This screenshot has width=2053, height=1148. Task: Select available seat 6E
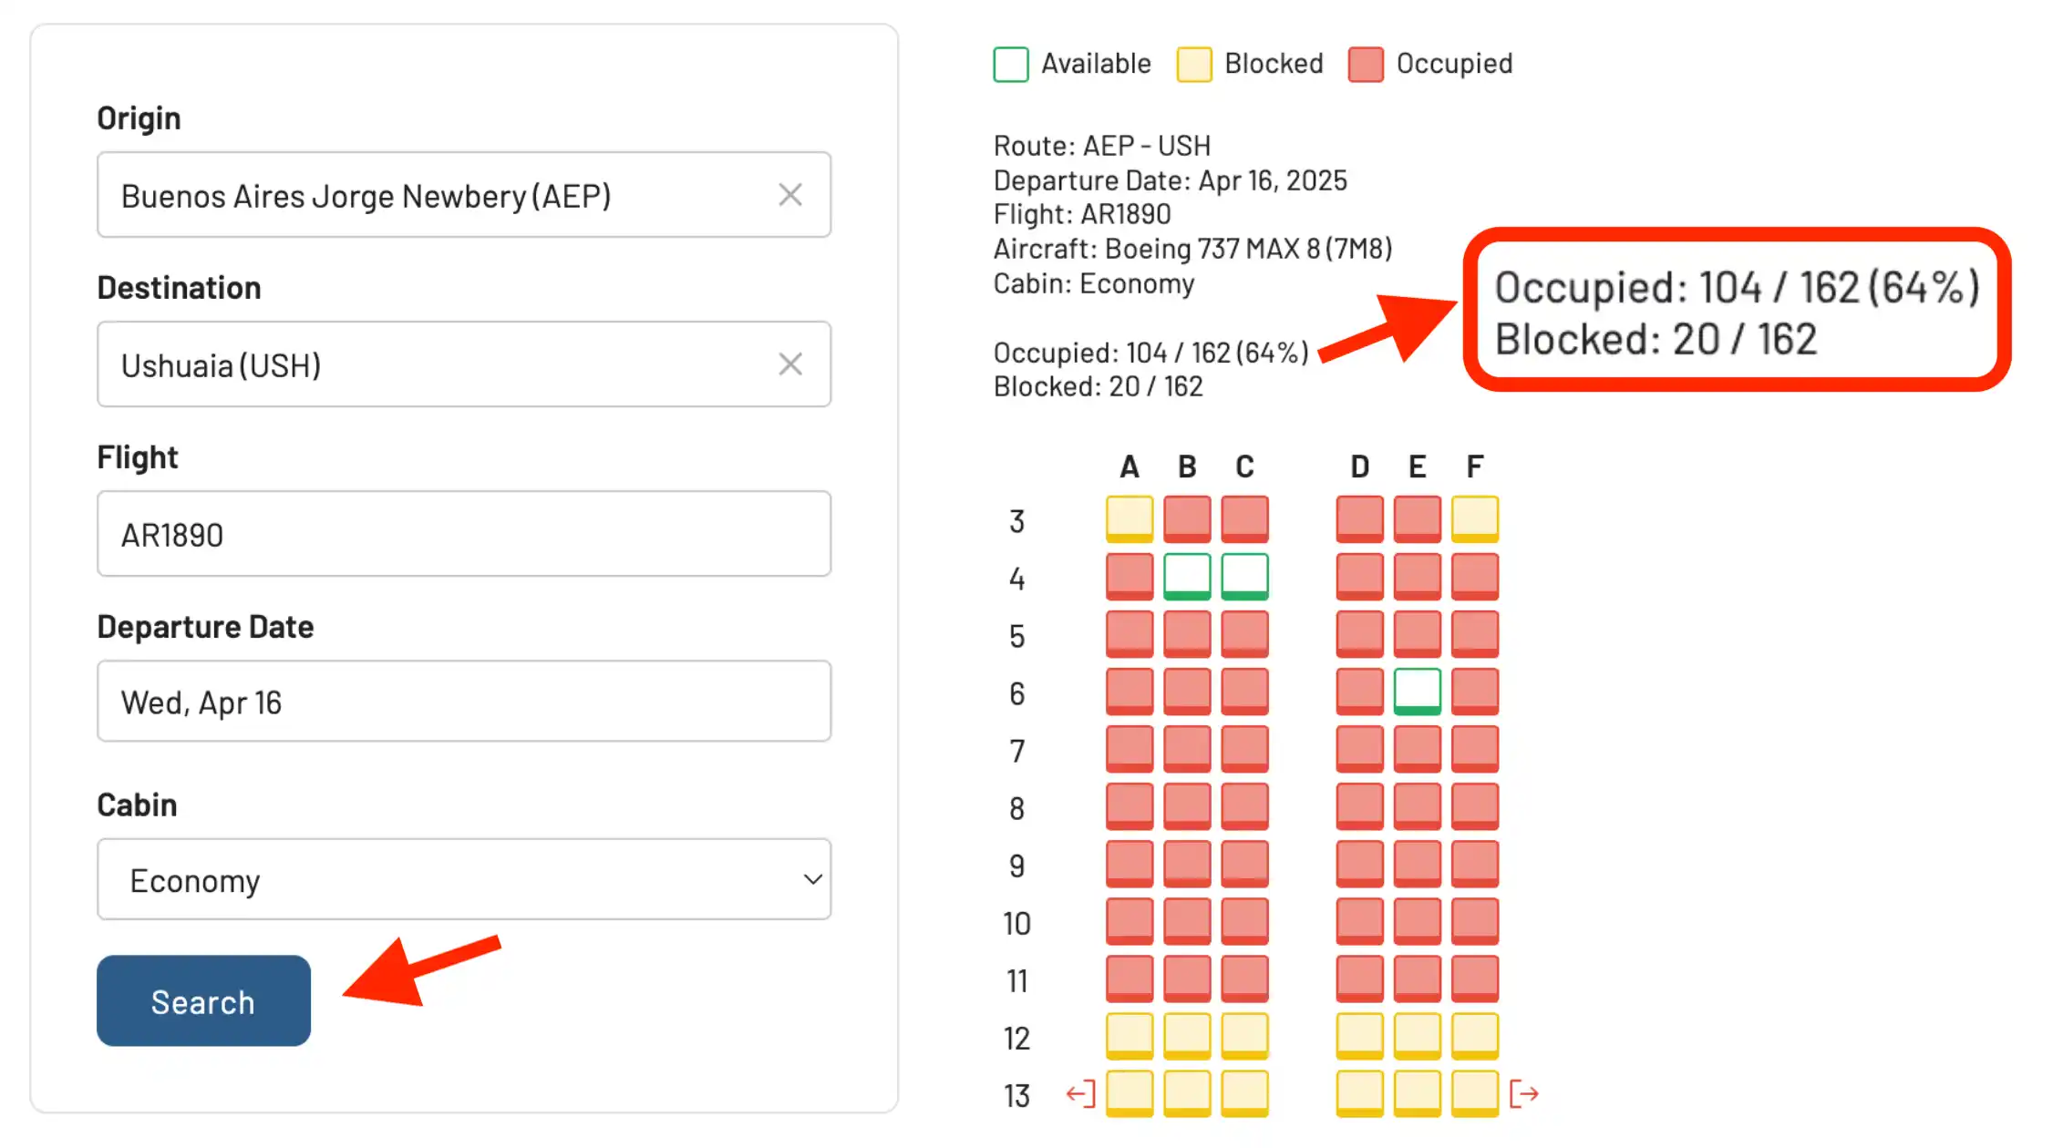(1417, 691)
